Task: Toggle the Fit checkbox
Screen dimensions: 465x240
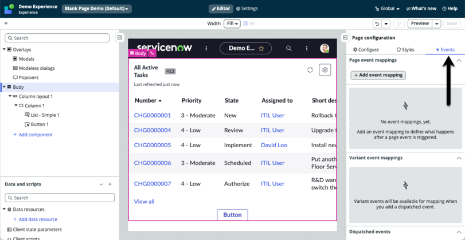Action: coord(245,23)
